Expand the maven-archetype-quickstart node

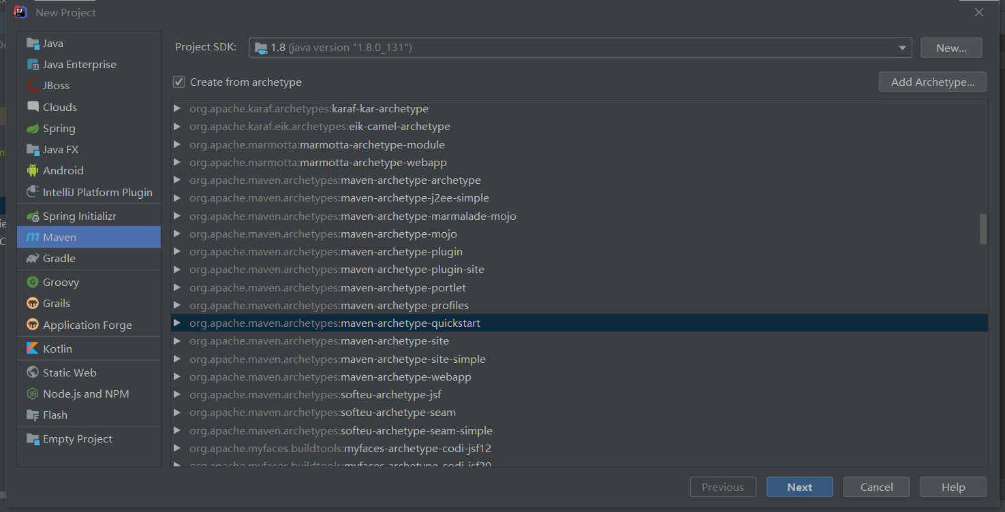[177, 323]
